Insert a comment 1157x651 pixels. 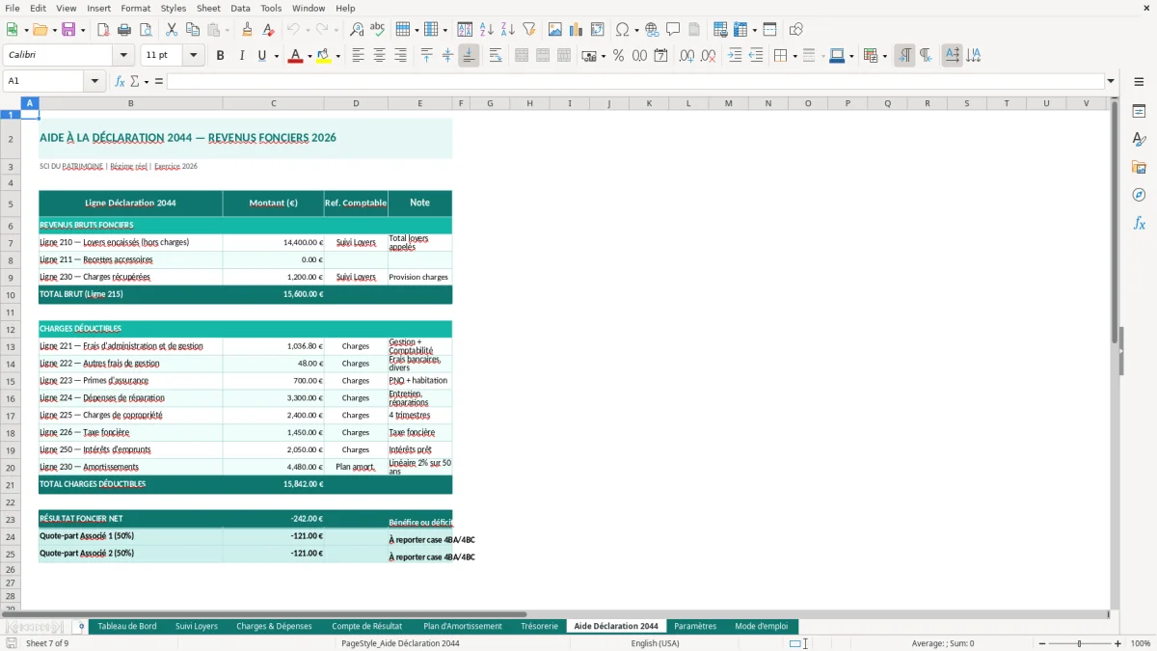pos(673,30)
